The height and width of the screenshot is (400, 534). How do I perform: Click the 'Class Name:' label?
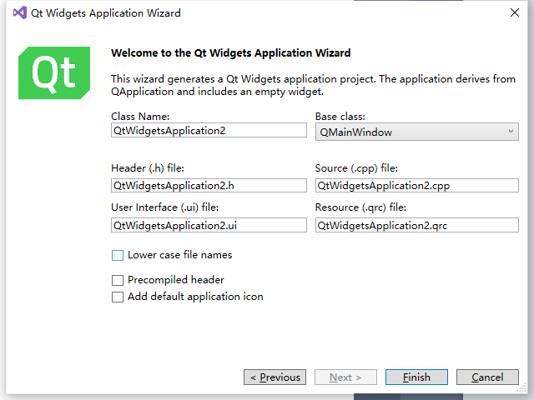pos(140,117)
